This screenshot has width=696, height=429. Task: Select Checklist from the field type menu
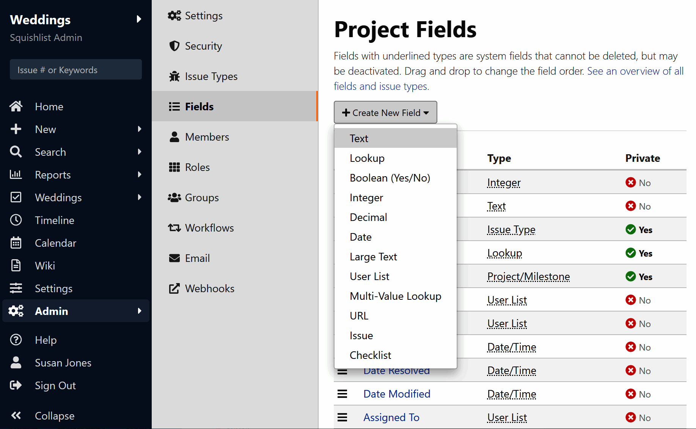click(370, 355)
